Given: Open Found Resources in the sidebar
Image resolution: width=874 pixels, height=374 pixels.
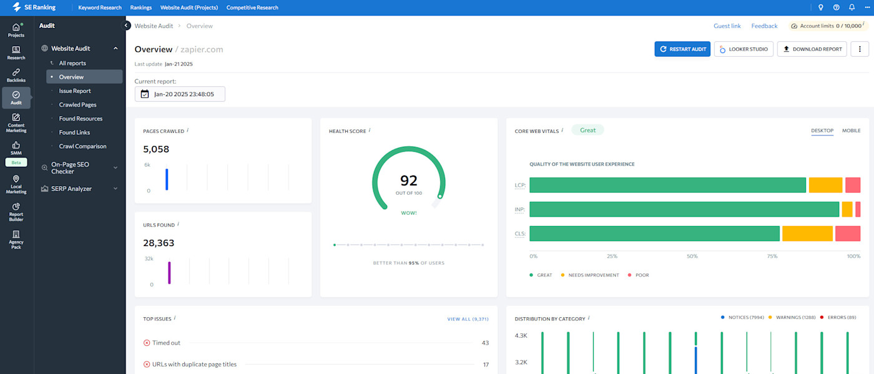Looking at the screenshot, I should coord(81,119).
